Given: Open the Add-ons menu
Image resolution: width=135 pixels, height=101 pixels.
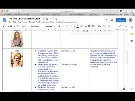Looking at the screenshot, I should click(x=46, y=22).
